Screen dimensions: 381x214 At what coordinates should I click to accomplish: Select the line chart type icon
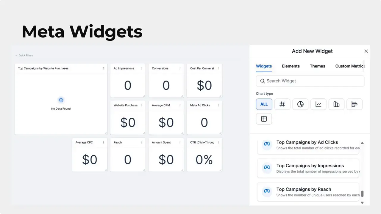click(x=318, y=104)
